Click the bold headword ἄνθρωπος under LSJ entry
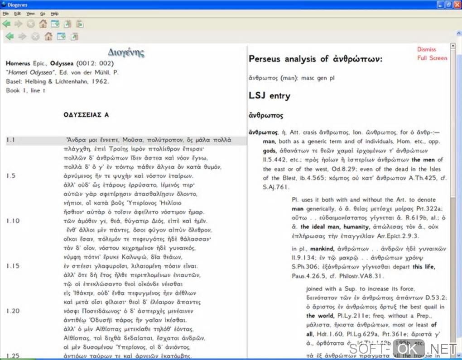 [x=266, y=115]
